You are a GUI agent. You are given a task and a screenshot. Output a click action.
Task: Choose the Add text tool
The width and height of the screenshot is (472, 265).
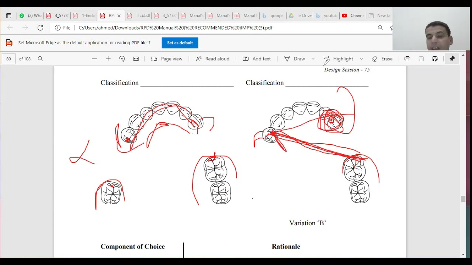tap(257, 59)
